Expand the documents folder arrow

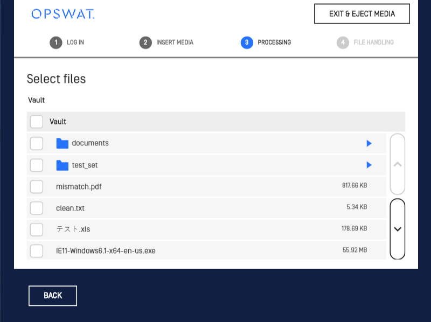(369, 143)
